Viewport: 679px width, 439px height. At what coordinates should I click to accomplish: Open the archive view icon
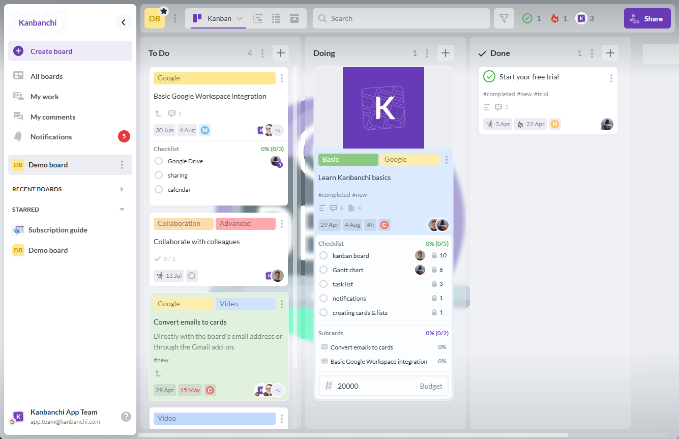coord(294,18)
